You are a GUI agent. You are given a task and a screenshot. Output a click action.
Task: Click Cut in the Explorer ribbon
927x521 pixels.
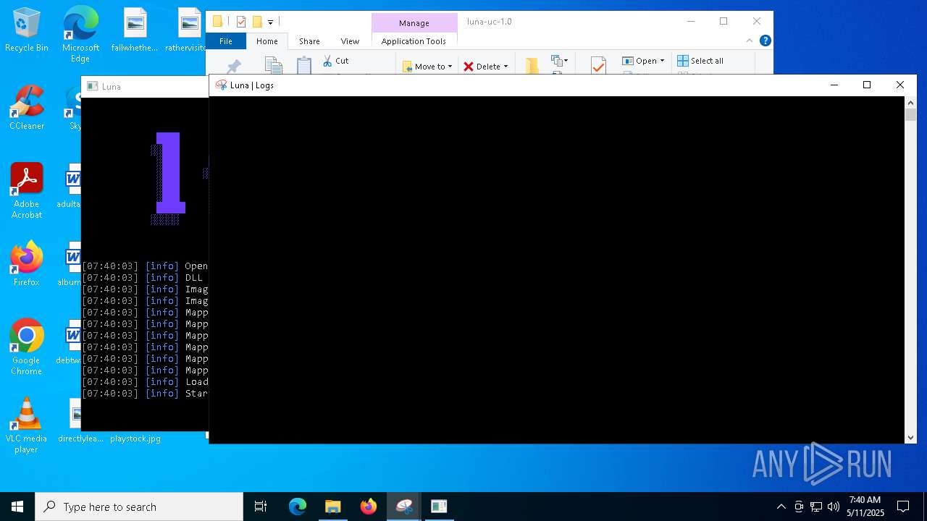click(x=336, y=61)
